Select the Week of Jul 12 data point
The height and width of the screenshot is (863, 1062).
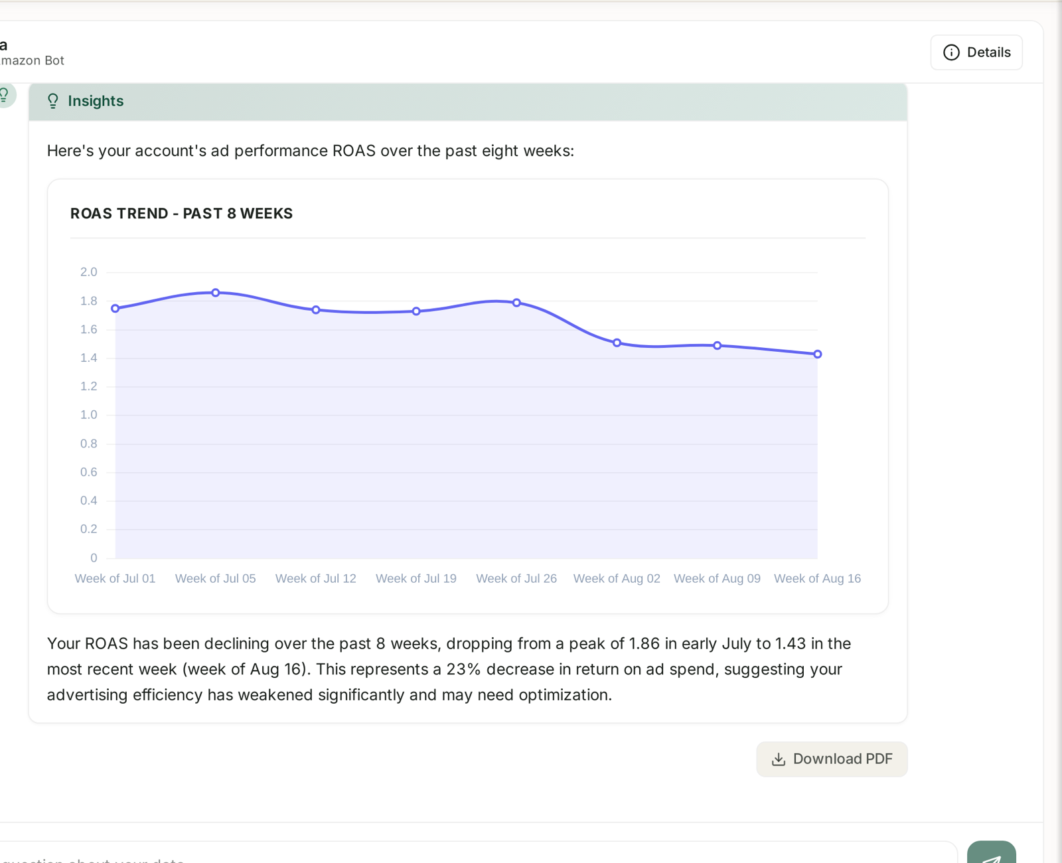click(x=316, y=310)
